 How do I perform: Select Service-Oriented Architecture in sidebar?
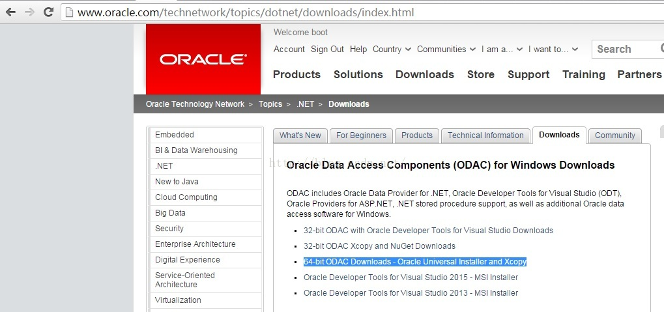point(206,280)
